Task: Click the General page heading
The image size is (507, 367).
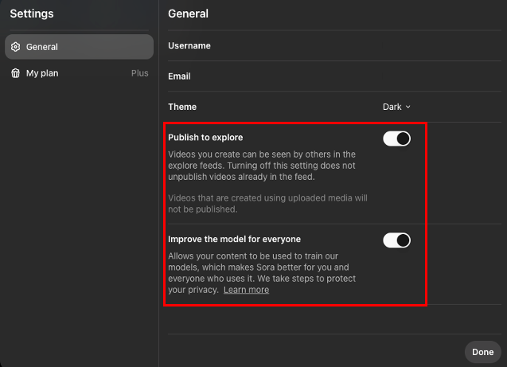Action: pos(188,14)
